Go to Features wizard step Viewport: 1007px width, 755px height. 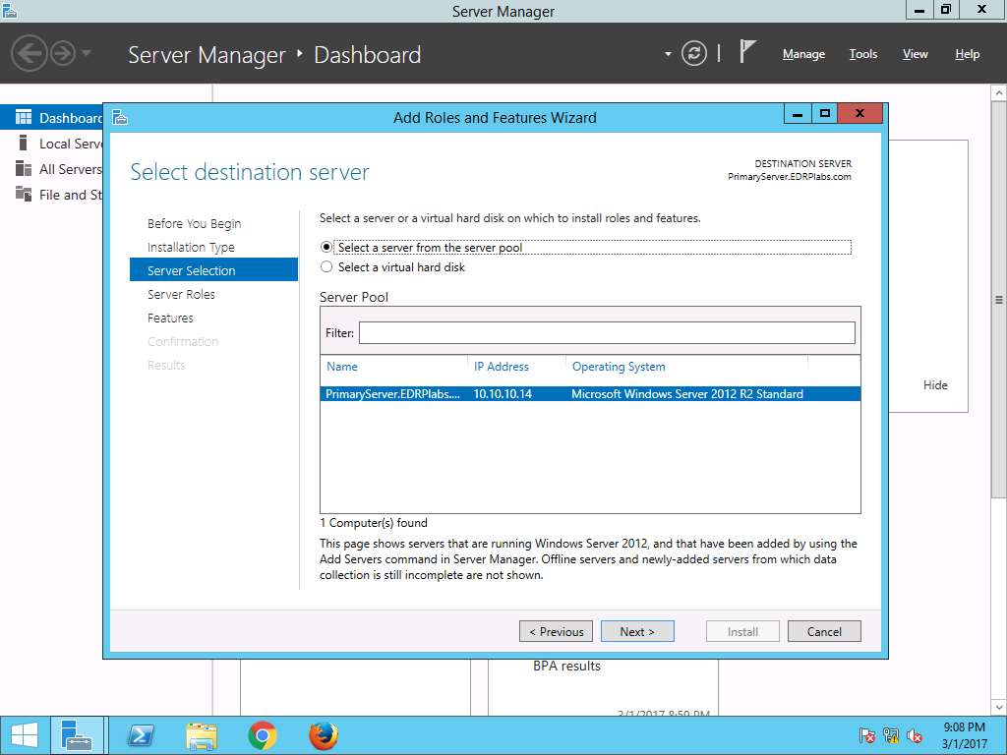coord(170,318)
